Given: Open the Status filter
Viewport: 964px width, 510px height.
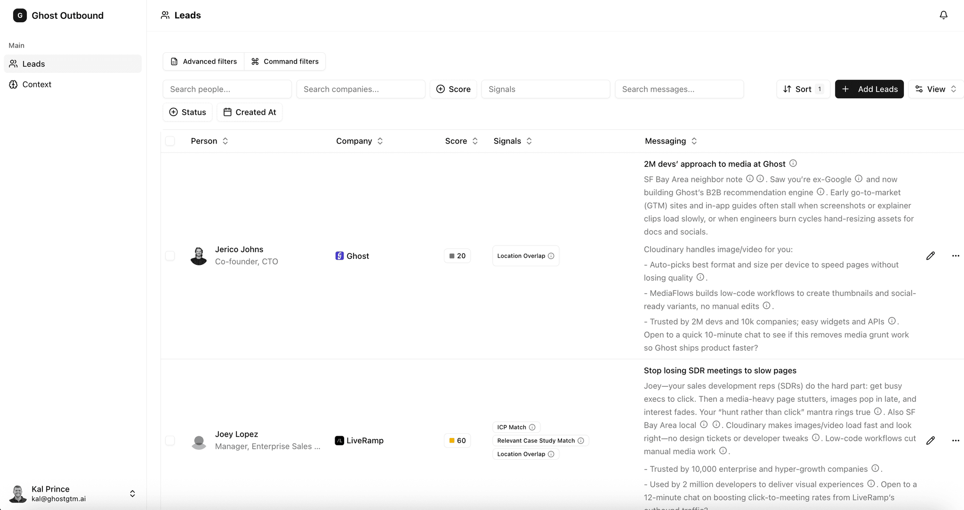Looking at the screenshot, I should (x=187, y=112).
